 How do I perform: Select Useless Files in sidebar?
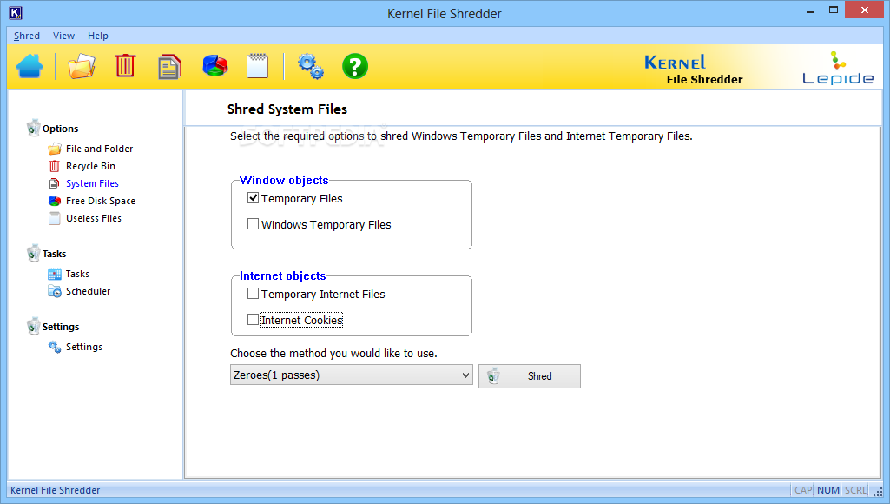point(94,218)
